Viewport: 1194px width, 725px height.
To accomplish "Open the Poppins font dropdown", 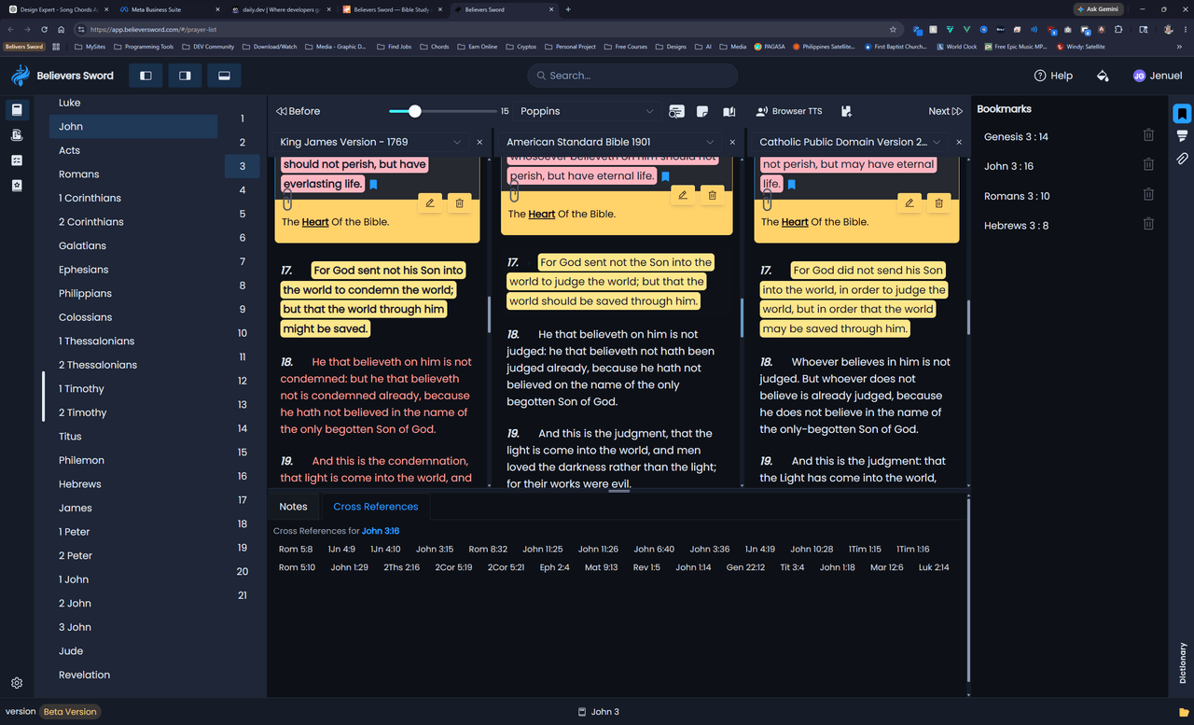I will (x=587, y=111).
